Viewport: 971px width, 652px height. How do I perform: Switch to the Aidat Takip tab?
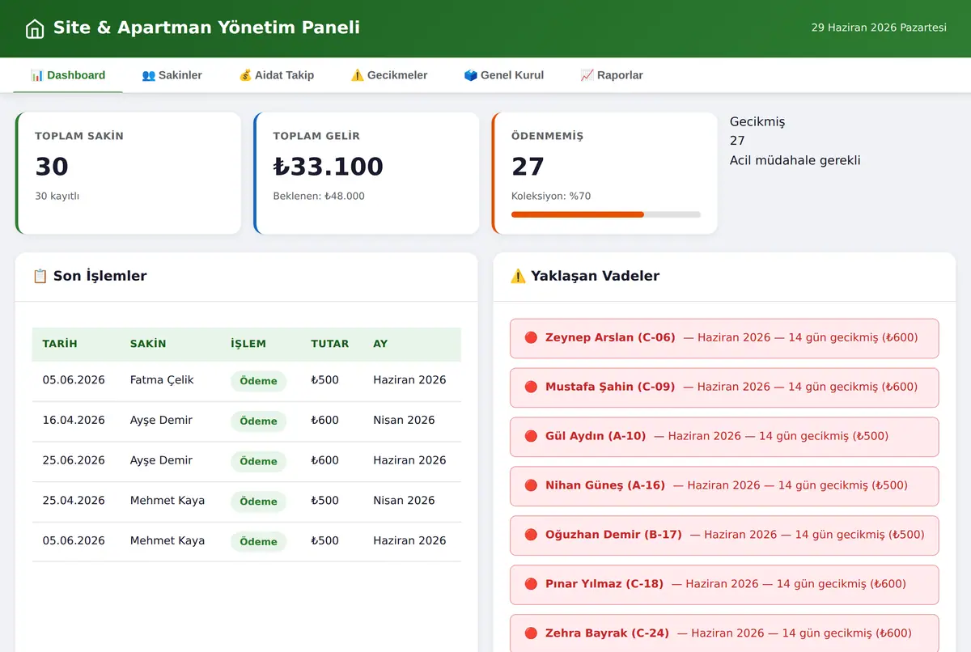(276, 75)
